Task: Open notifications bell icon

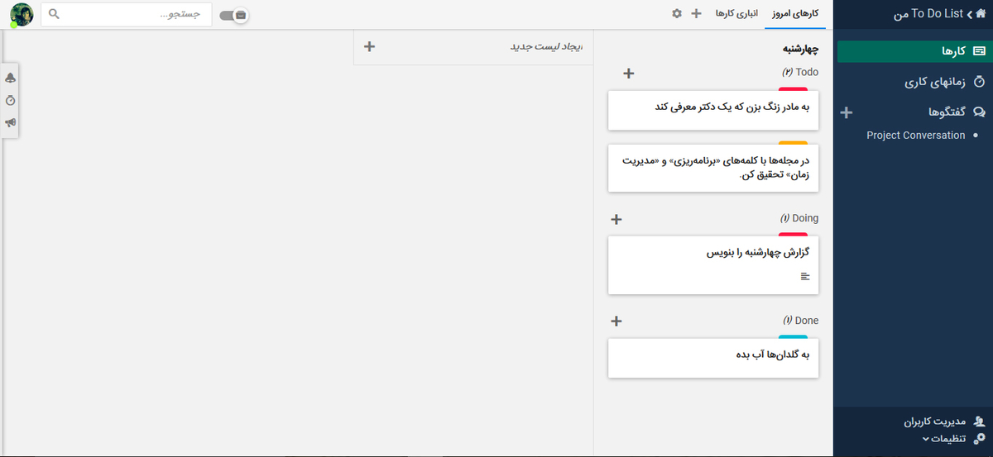Action: point(10,78)
